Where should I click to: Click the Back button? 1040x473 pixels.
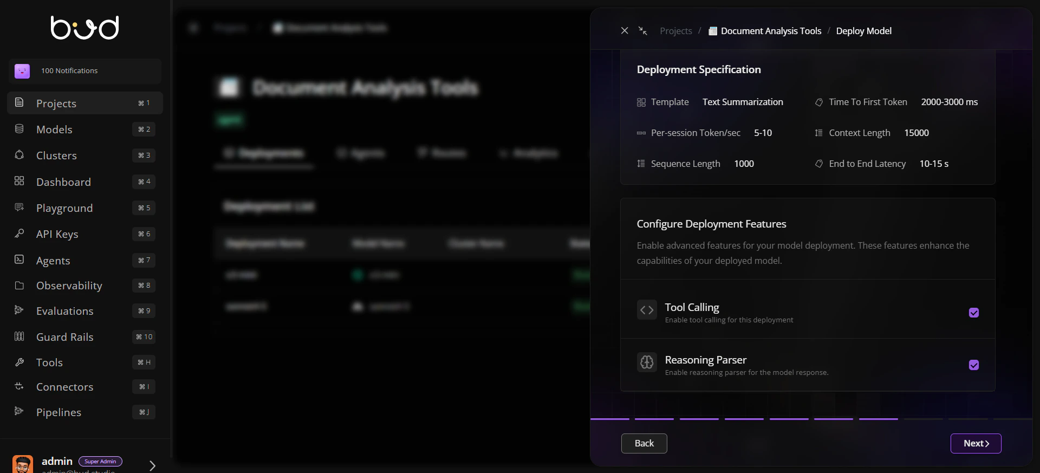coord(644,443)
